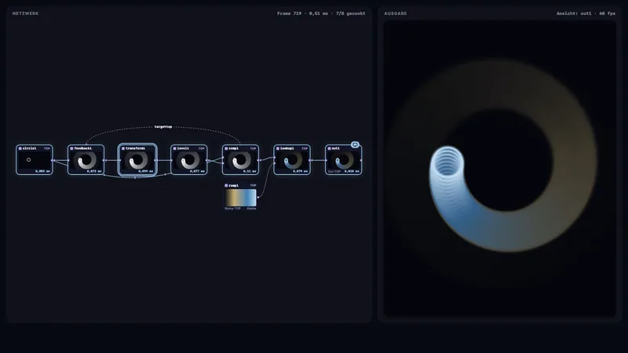The image size is (628, 353).
Task: Click the 'out1' node name
Action: pyautogui.click(x=336, y=148)
